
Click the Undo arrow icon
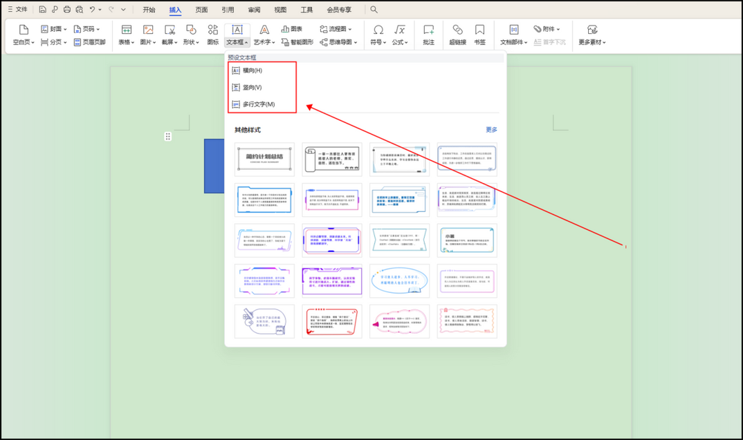click(x=92, y=10)
